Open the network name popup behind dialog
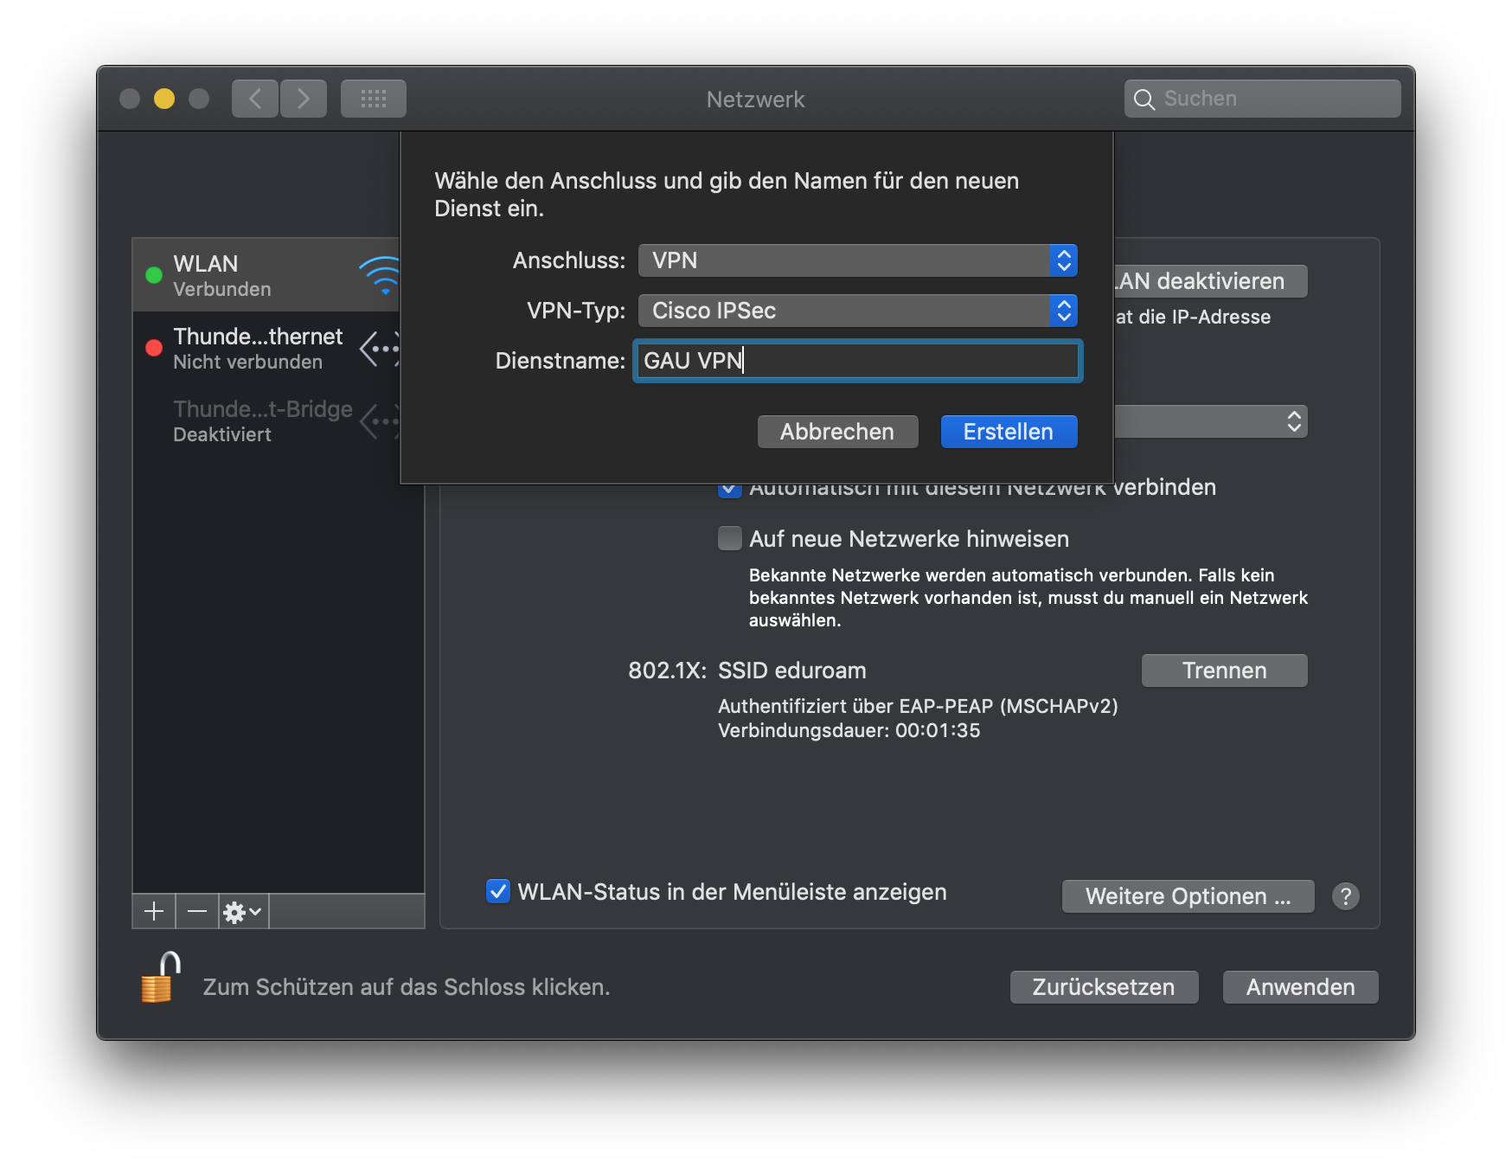The width and height of the screenshot is (1512, 1168). [x=1211, y=421]
